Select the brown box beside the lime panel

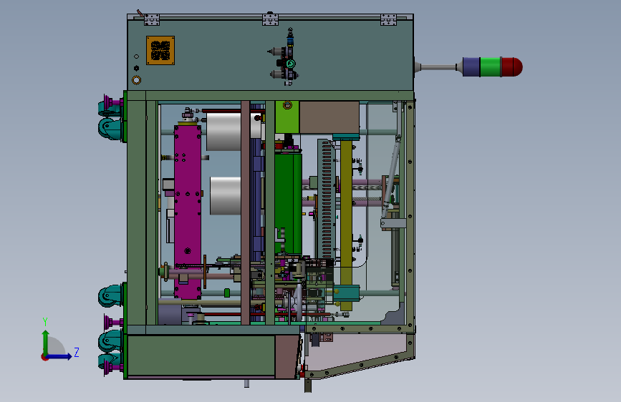tap(329, 117)
